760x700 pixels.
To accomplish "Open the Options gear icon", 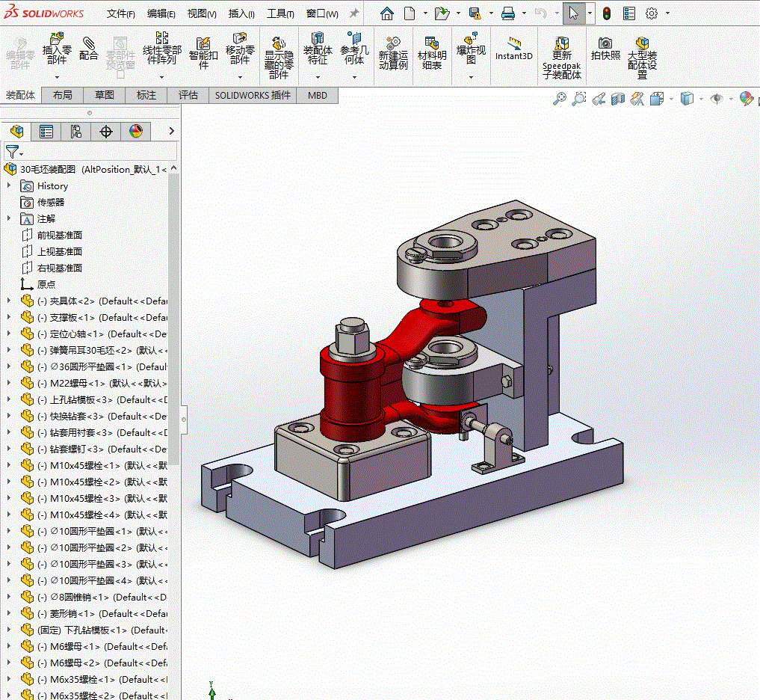I will [652, 13].
